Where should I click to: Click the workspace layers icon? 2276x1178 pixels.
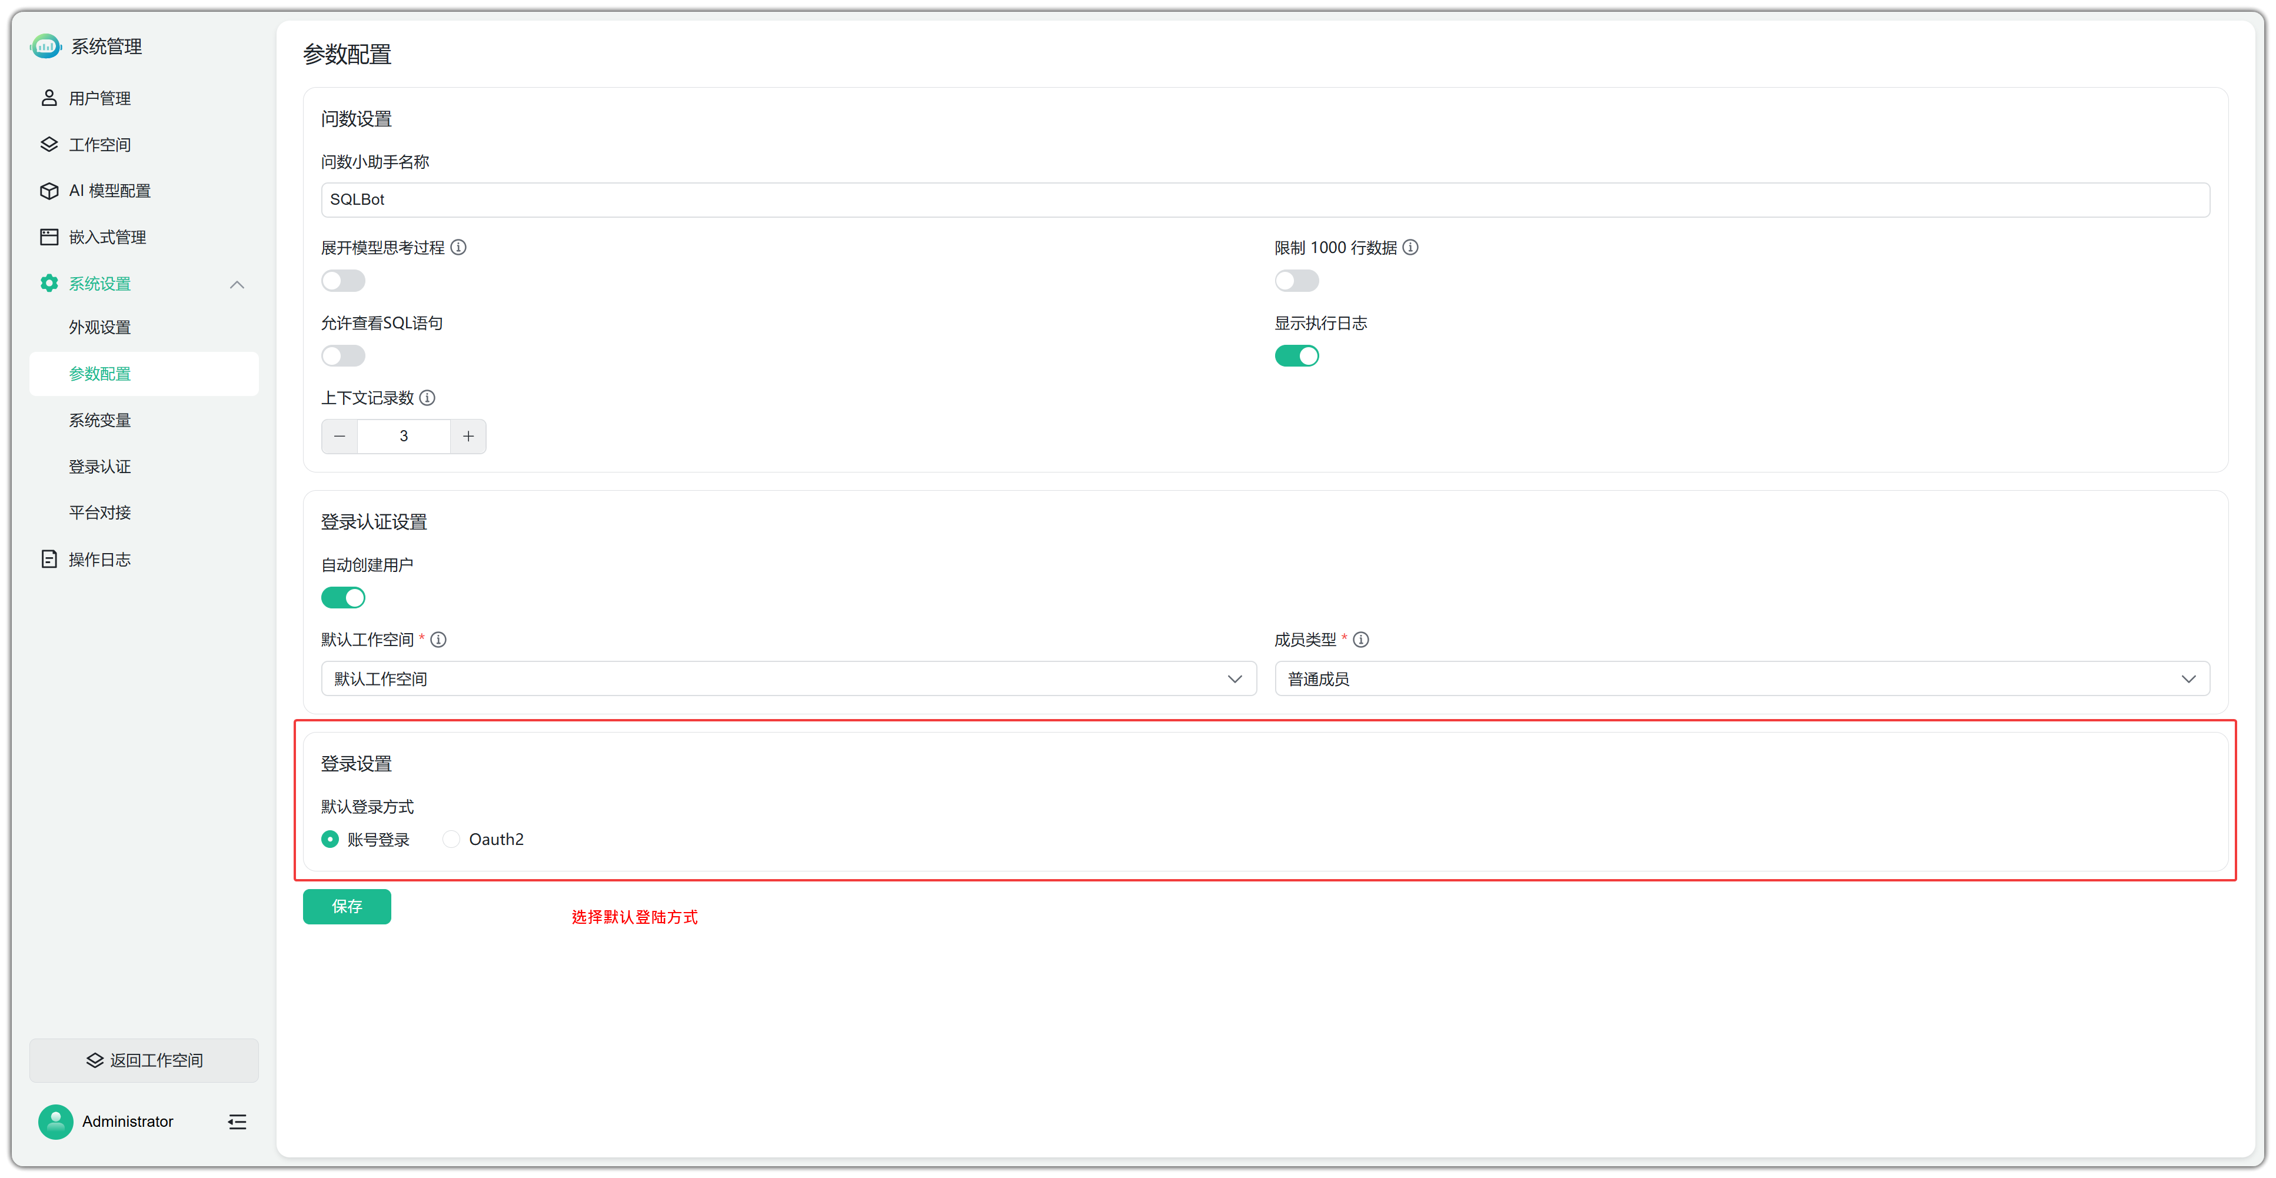tap(49, 144)
